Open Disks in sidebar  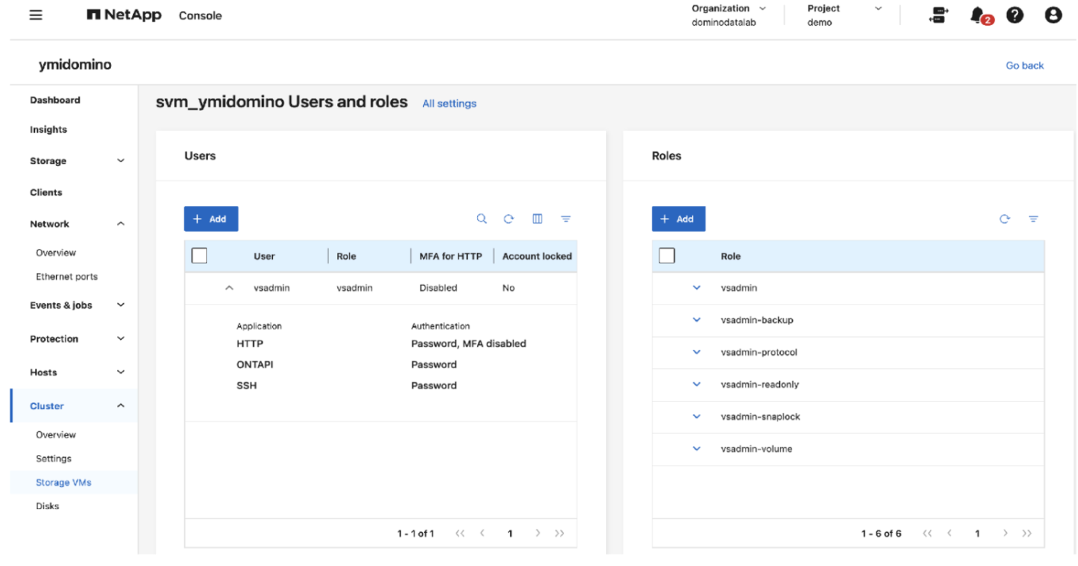tap(47, 506)
